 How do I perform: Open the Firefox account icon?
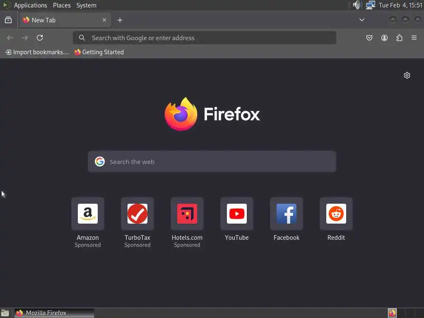384,38
